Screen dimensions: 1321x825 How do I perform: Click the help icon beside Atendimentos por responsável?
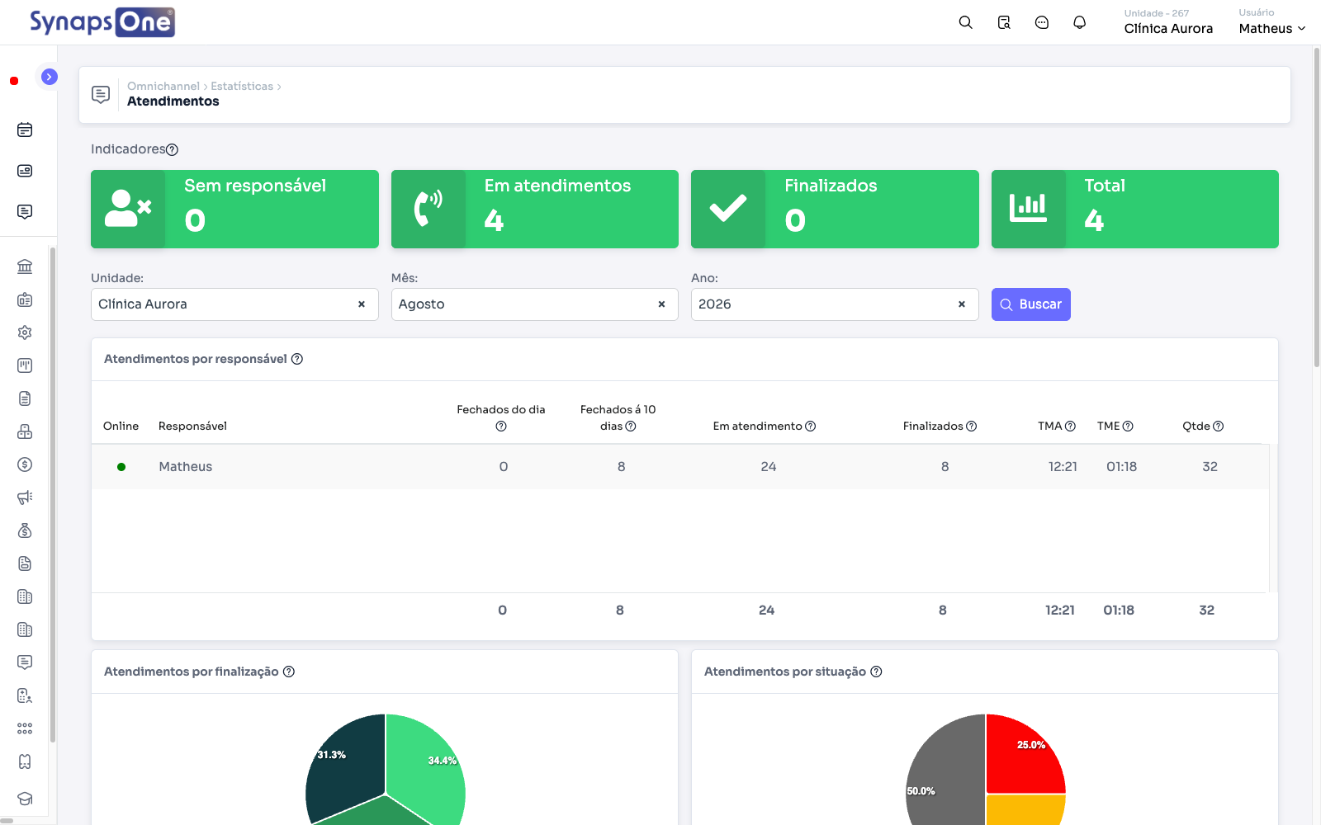click(x=297, y=359)
